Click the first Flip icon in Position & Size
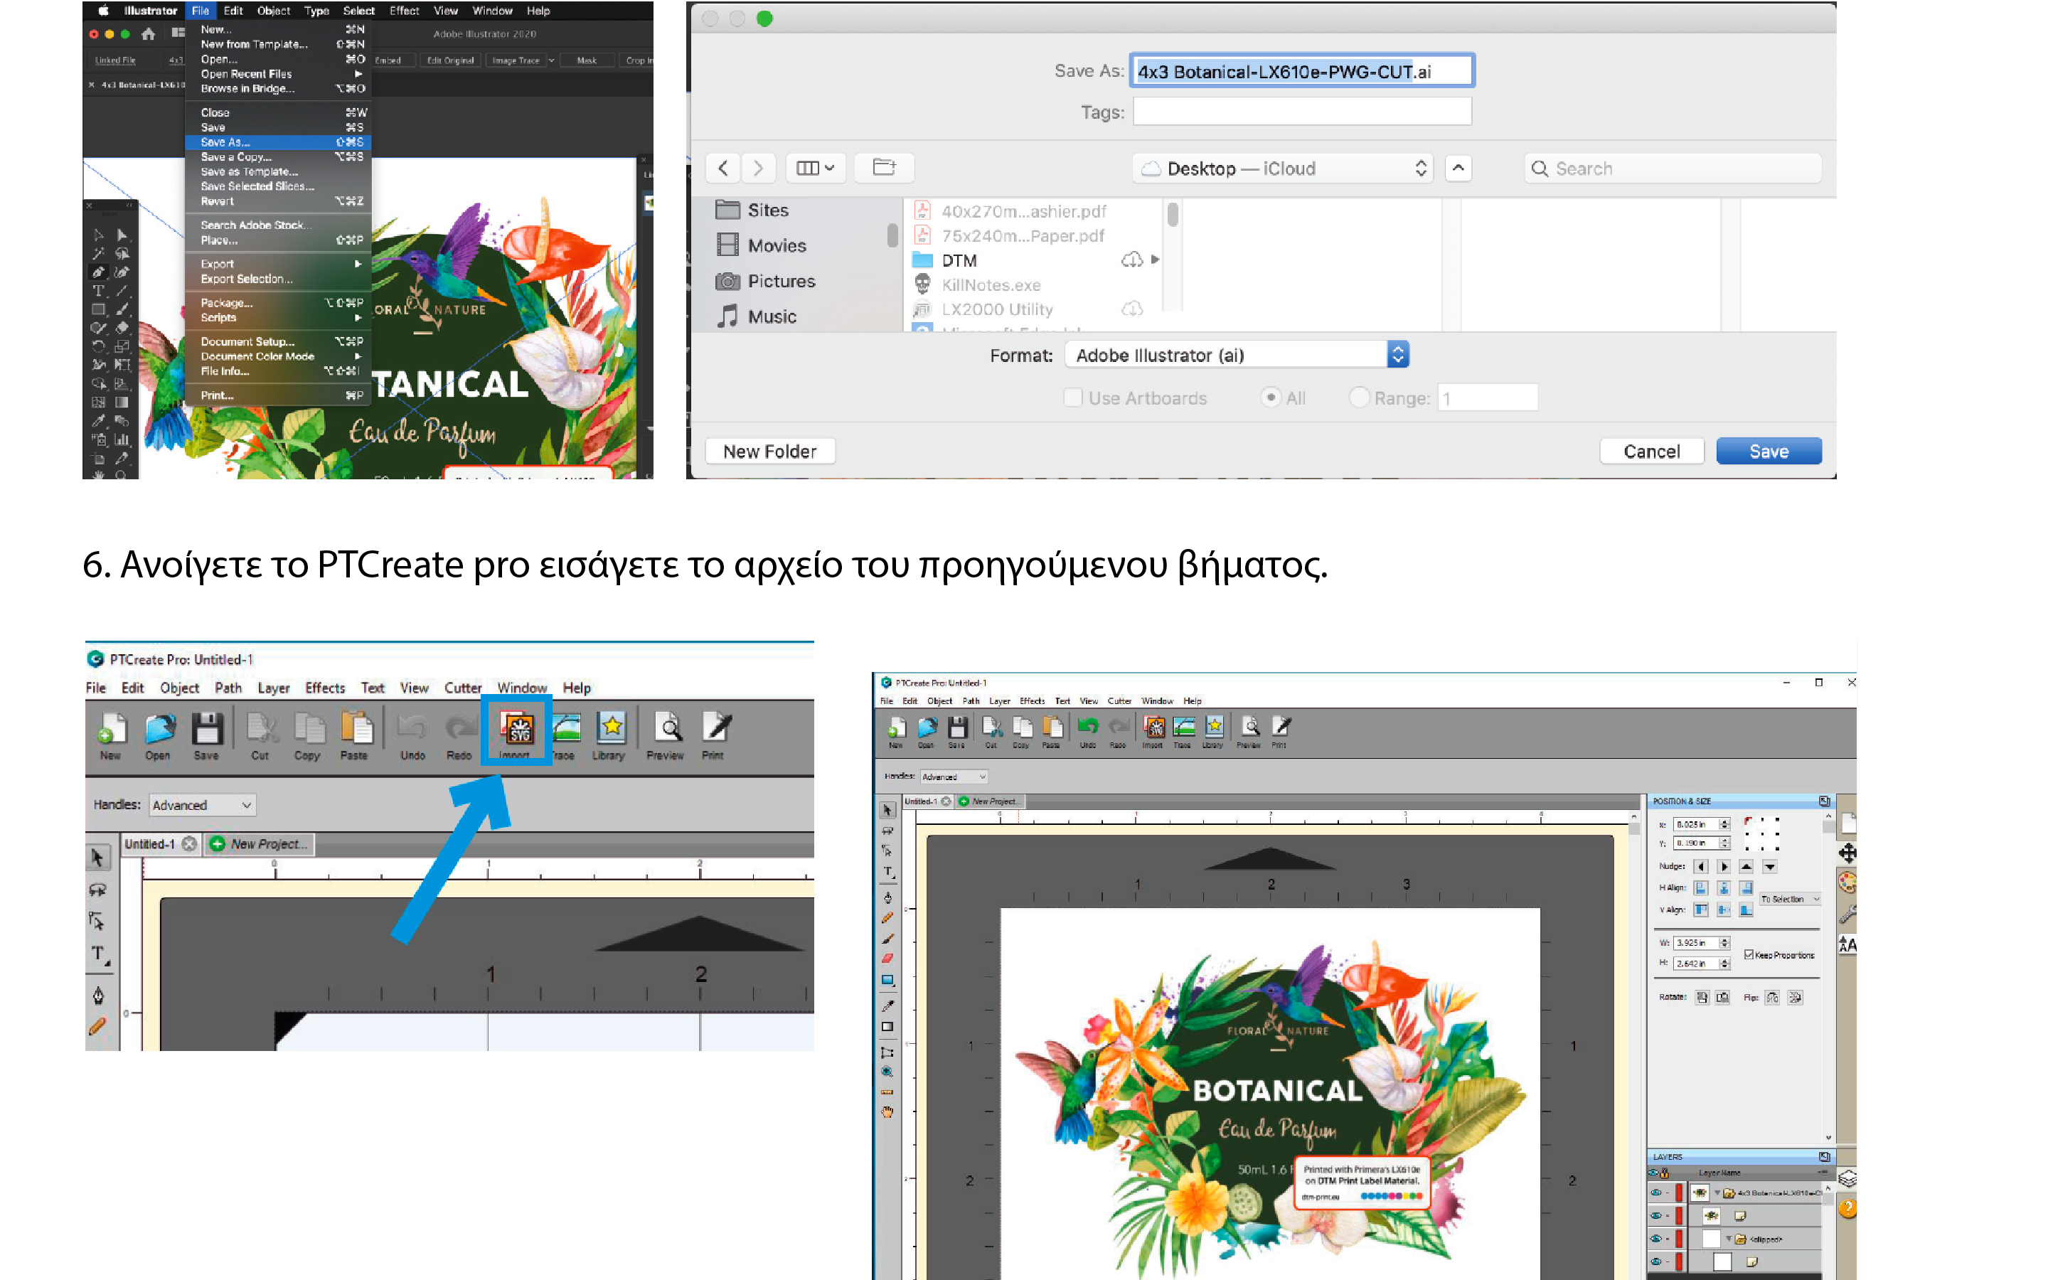The height and width of the screenshot is (1280, 2048). [1772, 997]
